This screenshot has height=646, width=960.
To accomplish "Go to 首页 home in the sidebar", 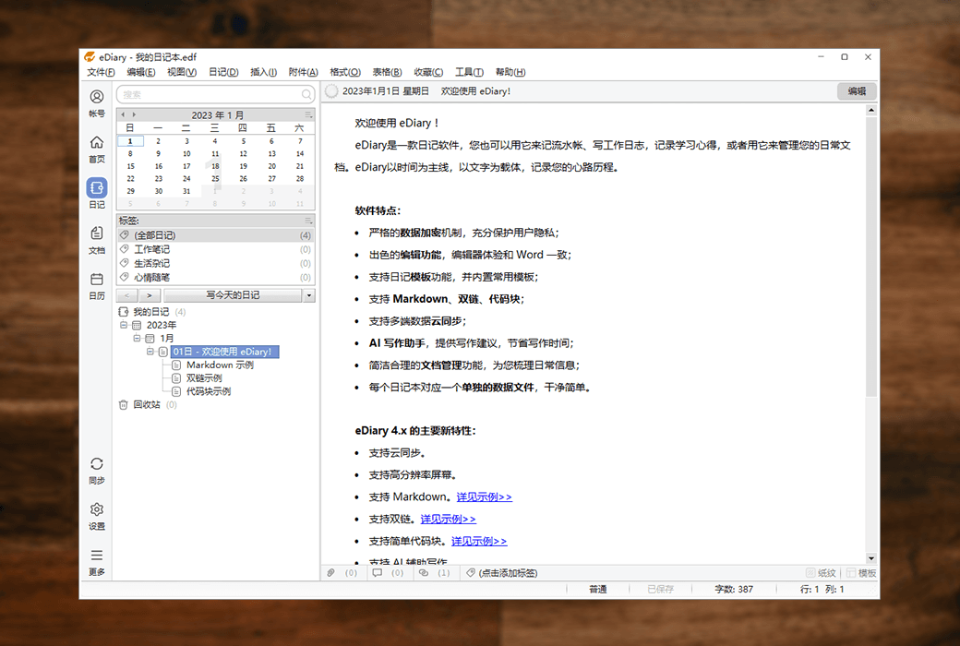I will (x=97, y=143).
